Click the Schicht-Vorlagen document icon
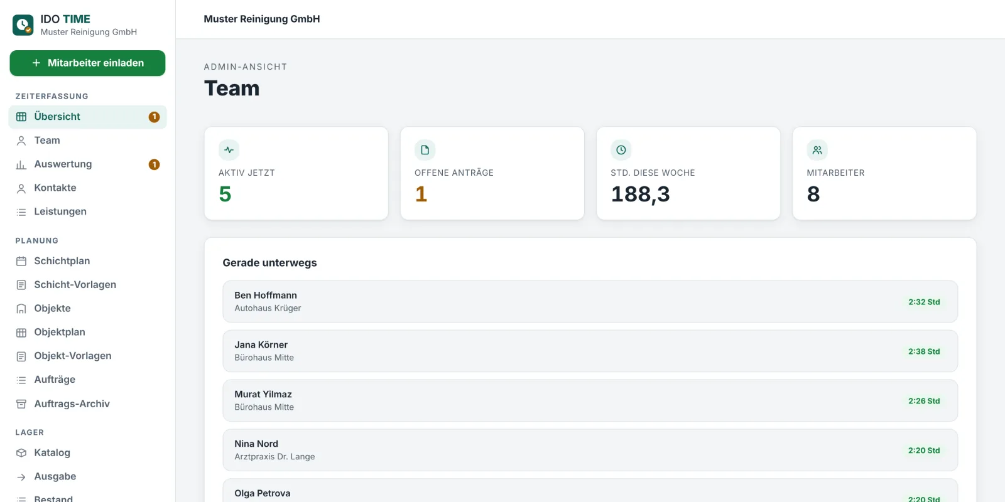Viewport: 1005px width, 502px height. (x=21, y=285)
